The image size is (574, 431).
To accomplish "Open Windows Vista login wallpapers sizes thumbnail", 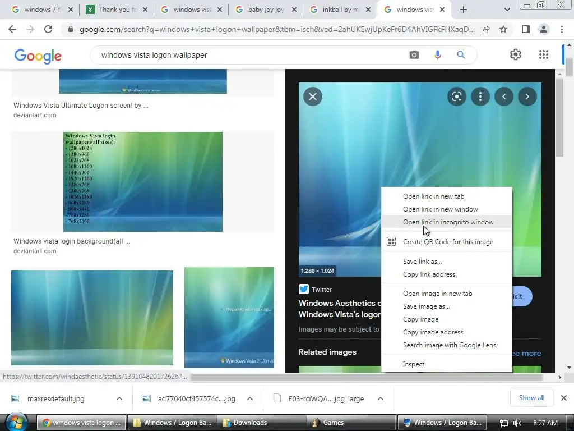I will click(x=143, y=182).
